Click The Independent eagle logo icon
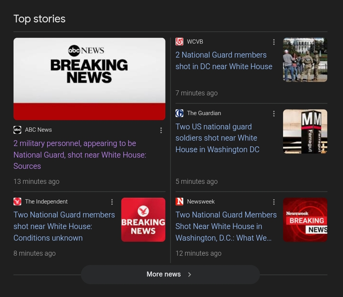Image resolution: width=343 pixels, height=297 pixels. pos(17,202)
